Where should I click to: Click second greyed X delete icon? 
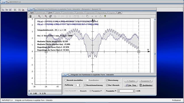pos(96,17)
